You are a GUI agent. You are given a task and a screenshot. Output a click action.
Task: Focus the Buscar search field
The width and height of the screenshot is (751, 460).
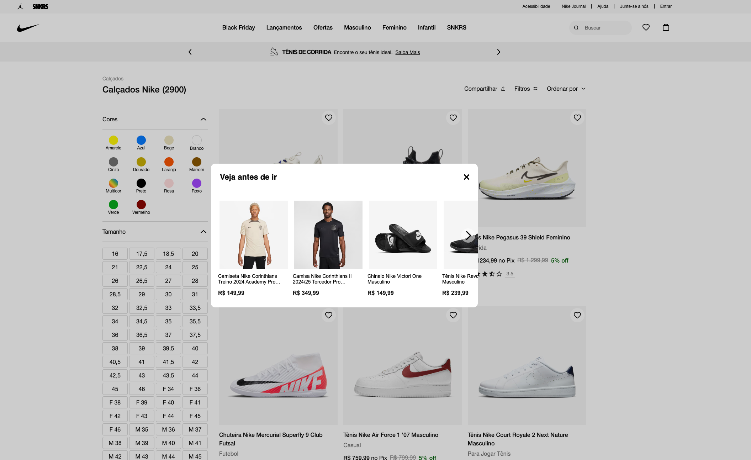click(x=601, y=28)
